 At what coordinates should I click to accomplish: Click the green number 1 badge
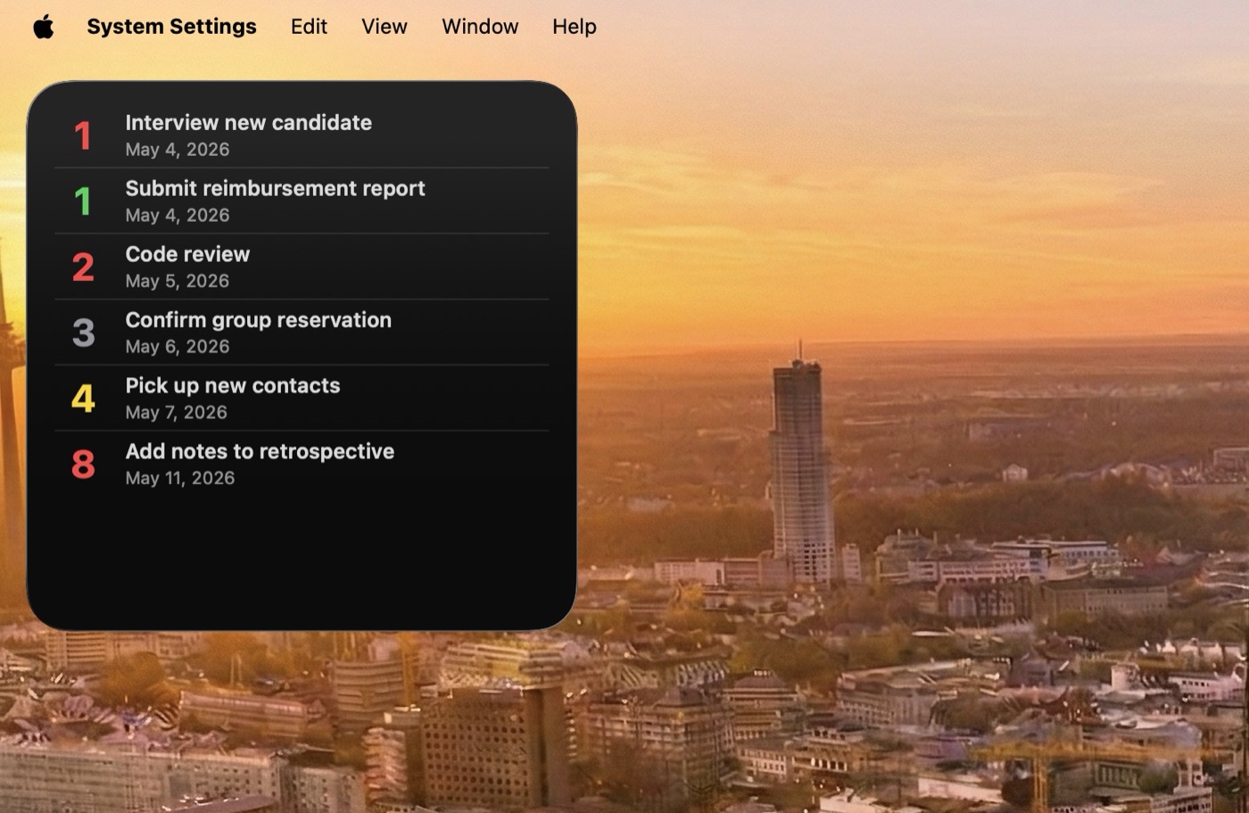pos(83,201)
